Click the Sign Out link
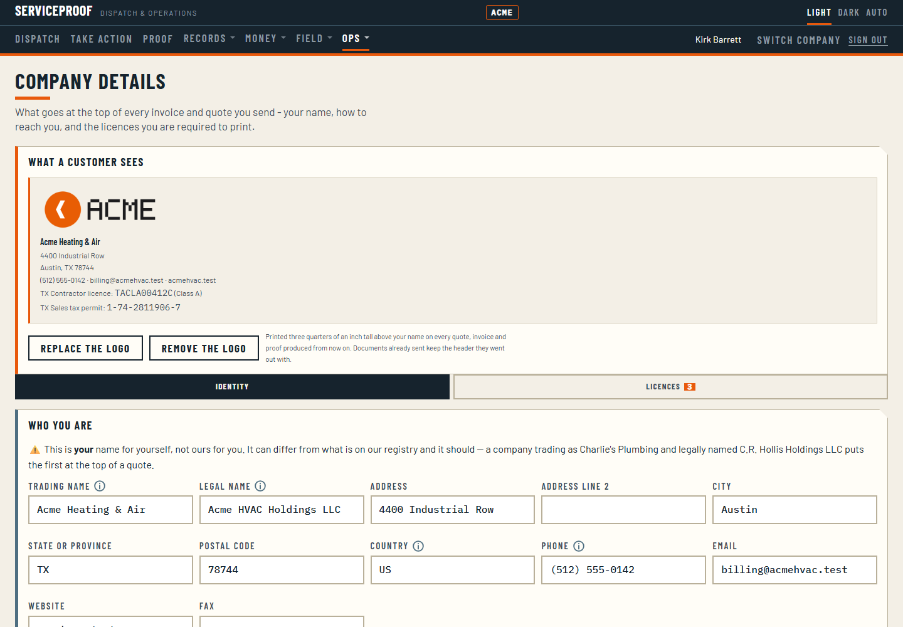The image size is (903, 627). (868, 40)
